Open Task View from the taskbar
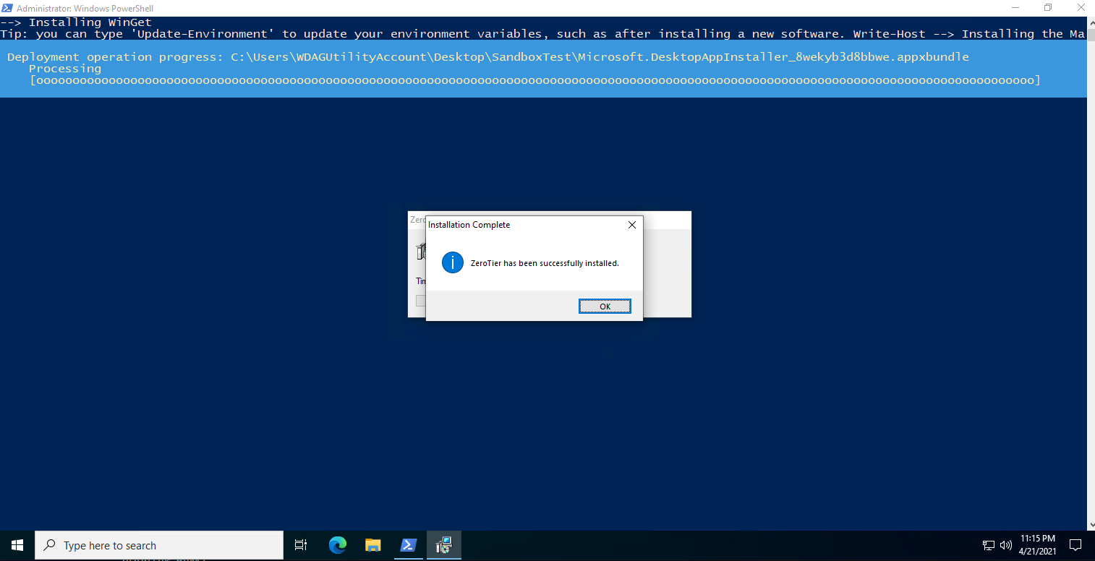 tap(300, 544)
